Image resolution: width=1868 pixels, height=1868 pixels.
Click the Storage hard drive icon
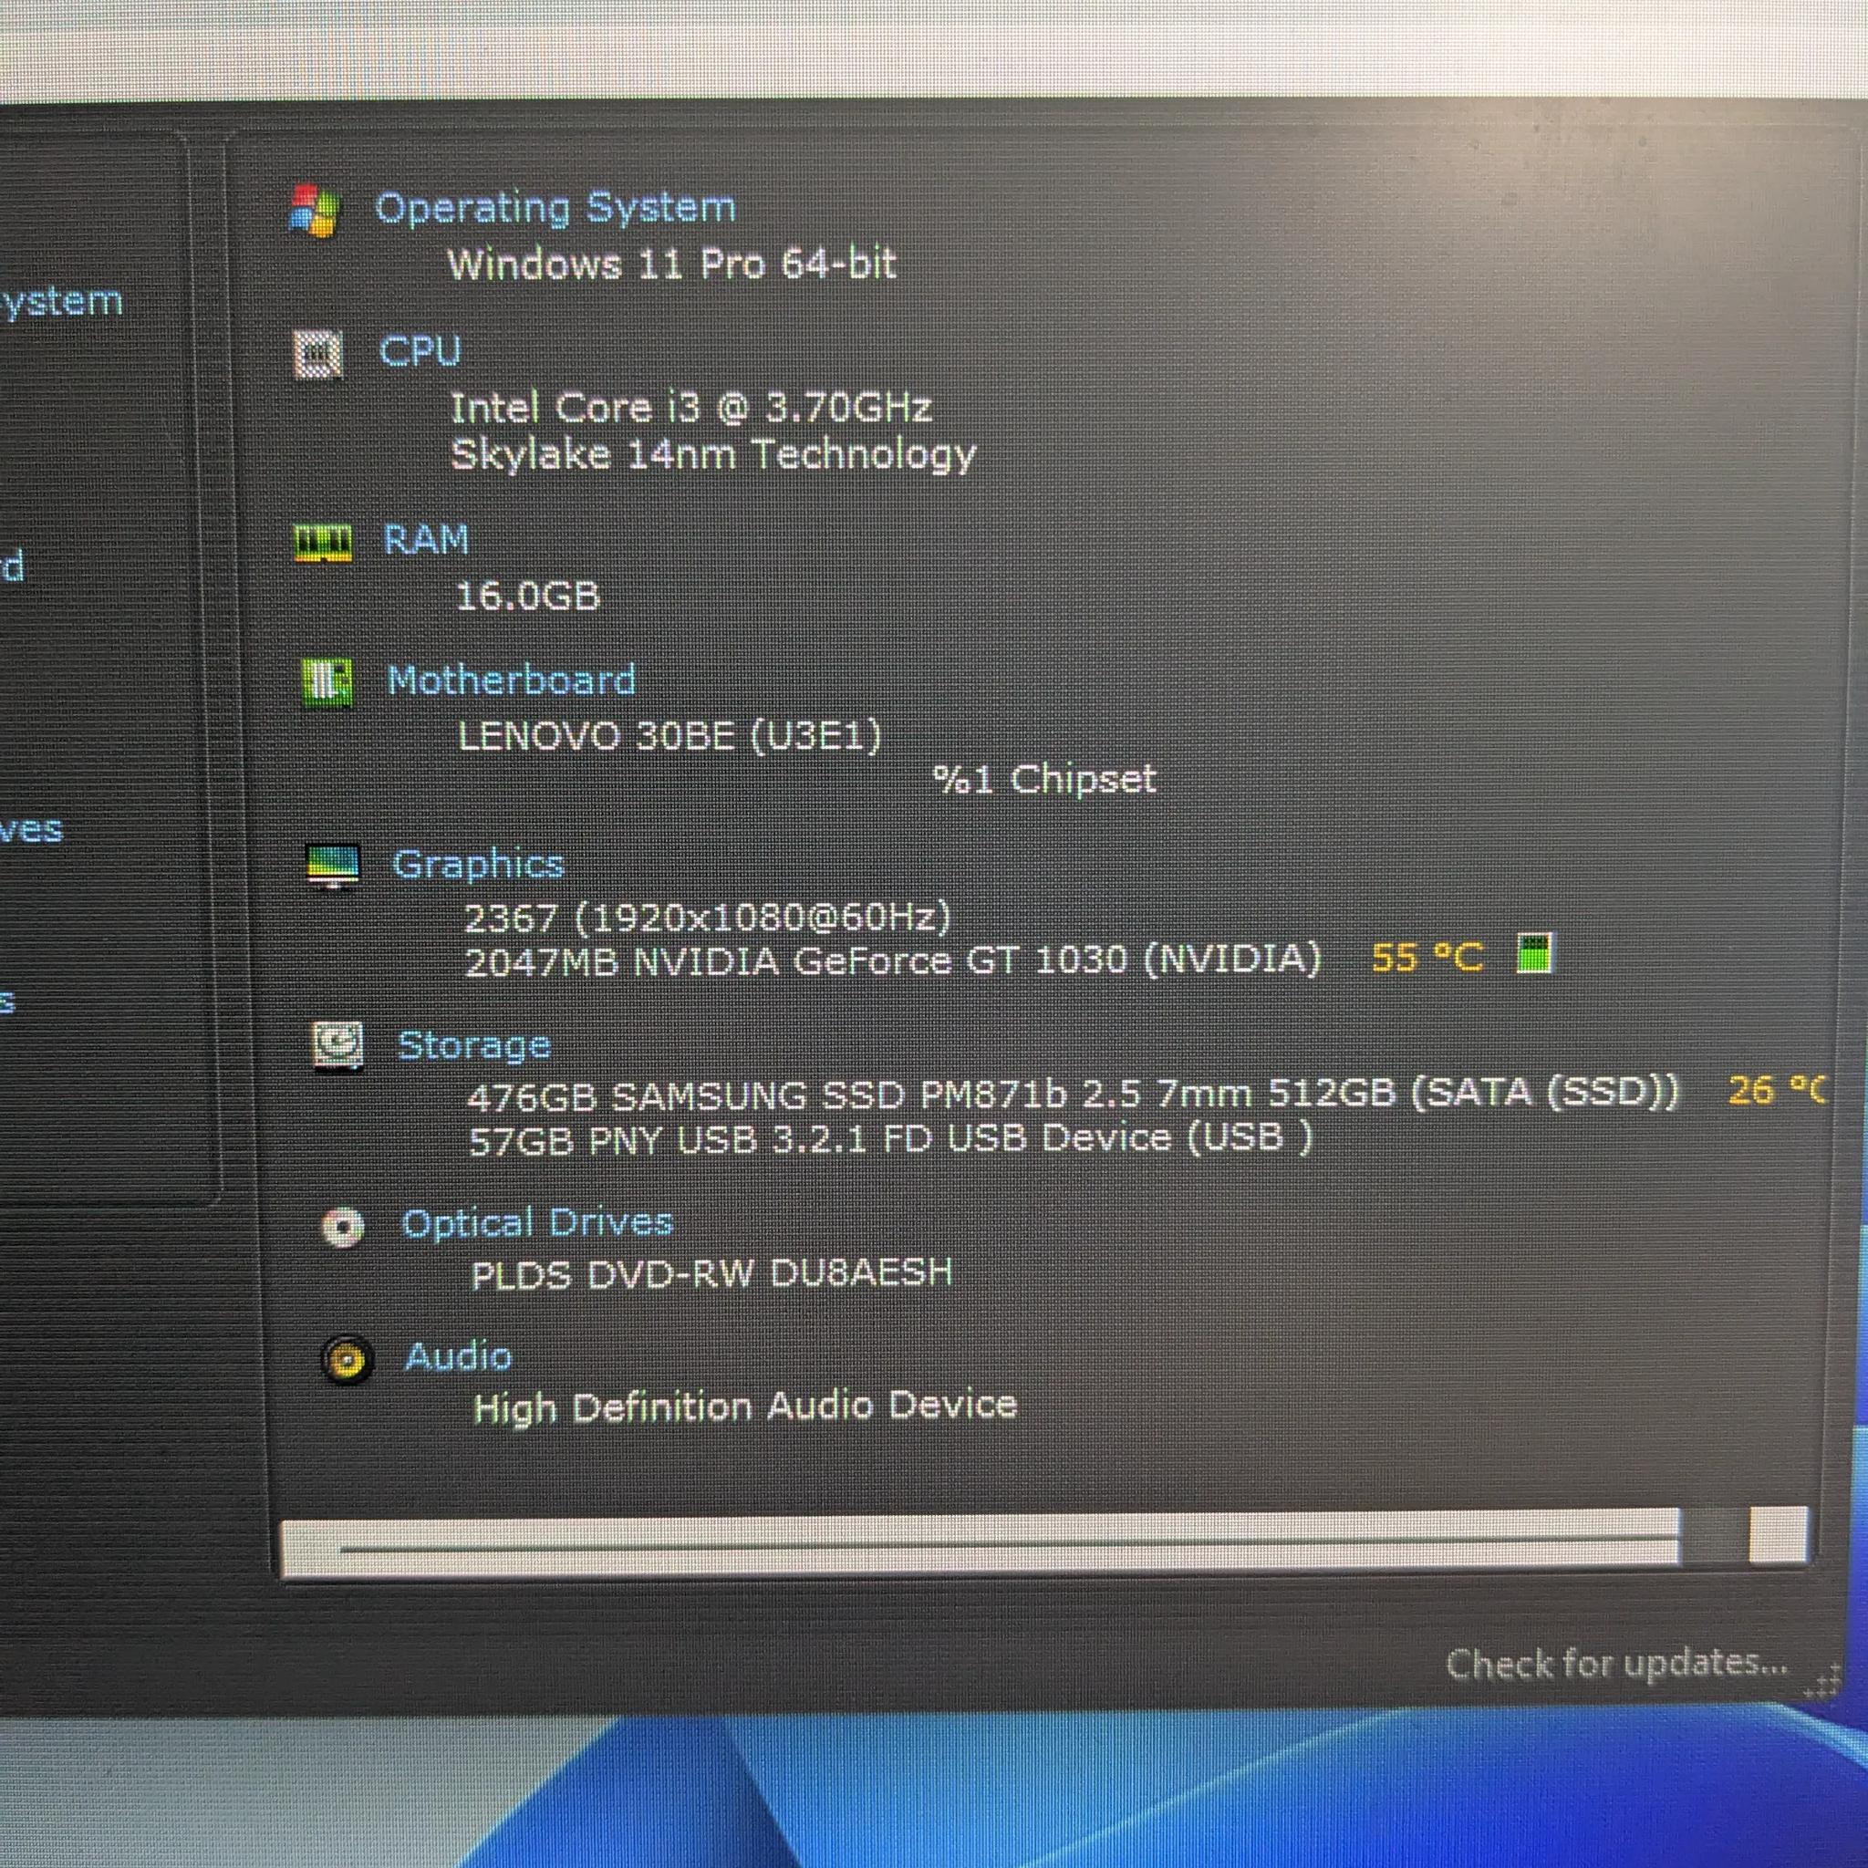pos(338,1046)
